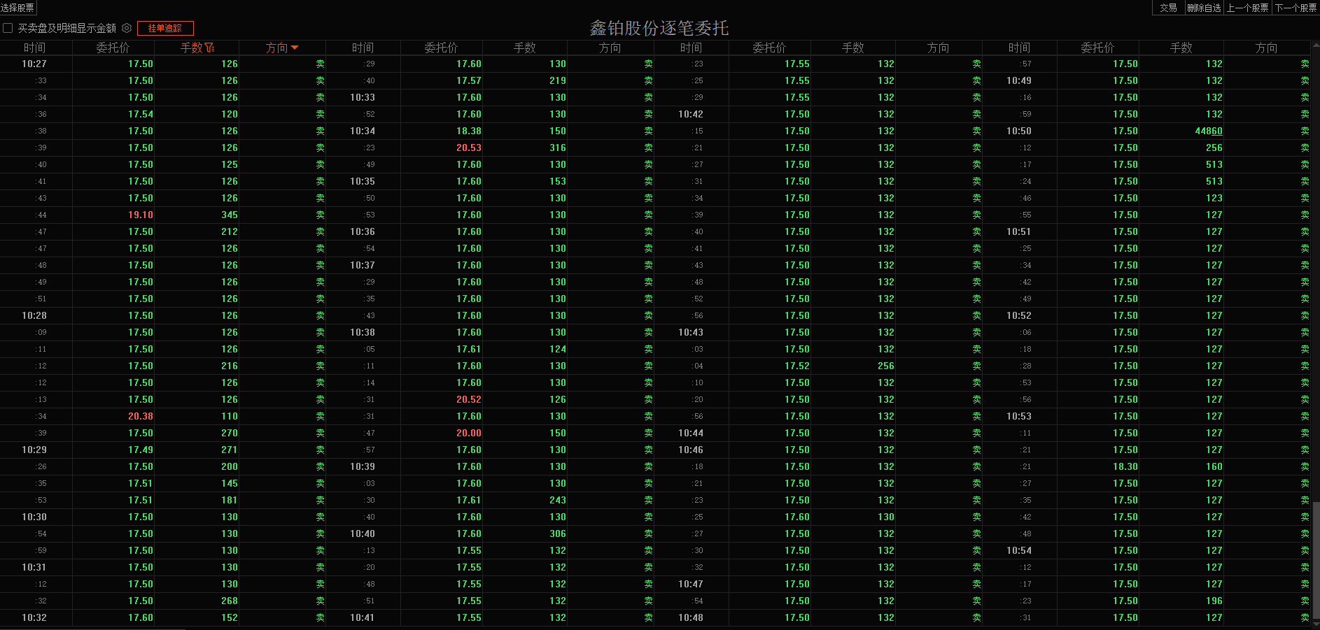Select the 268 volume cell
This screenshot has height=630, width=1320.
(230, 601)
